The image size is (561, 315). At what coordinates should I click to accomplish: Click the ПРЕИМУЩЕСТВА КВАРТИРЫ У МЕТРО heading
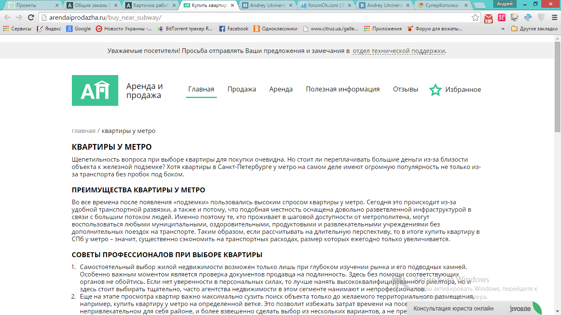pos(138,190)
